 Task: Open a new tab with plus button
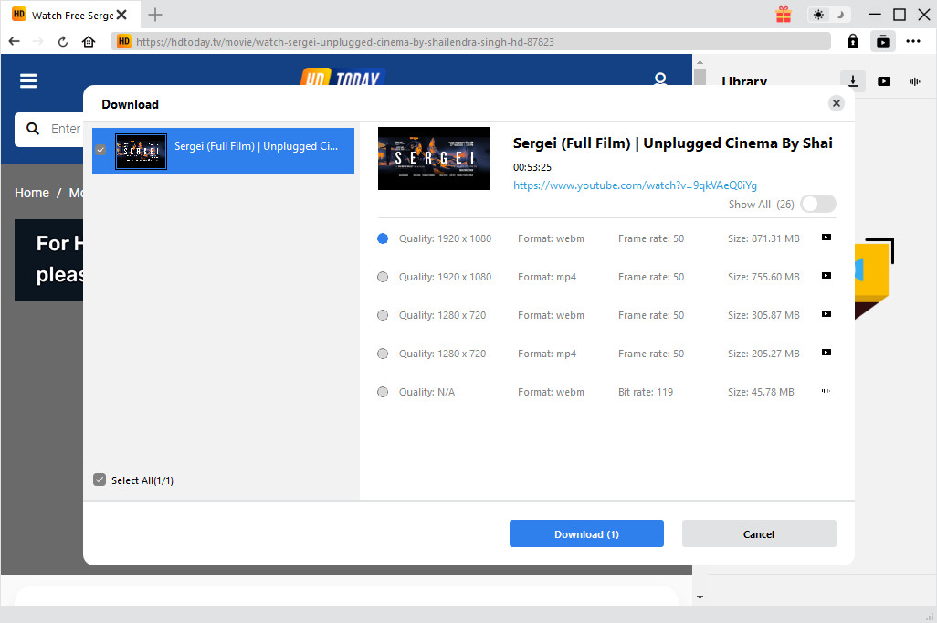coord(155,15)
